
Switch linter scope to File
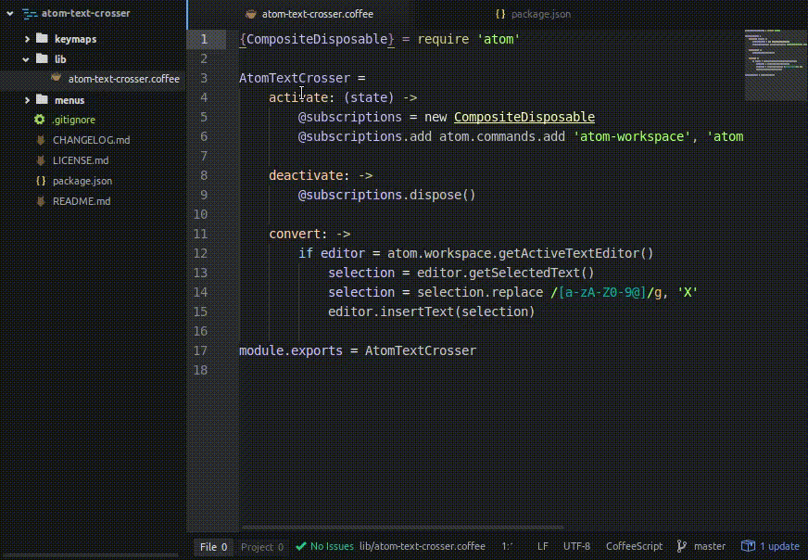pos(213,547)
